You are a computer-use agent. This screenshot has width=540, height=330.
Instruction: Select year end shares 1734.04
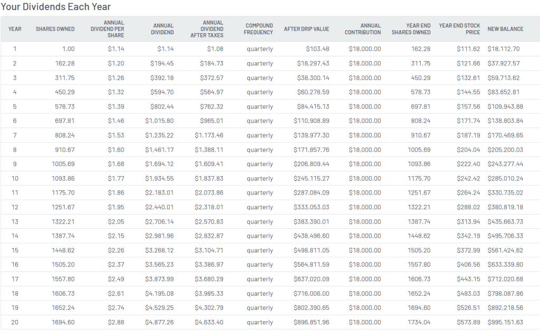(419, 323)
